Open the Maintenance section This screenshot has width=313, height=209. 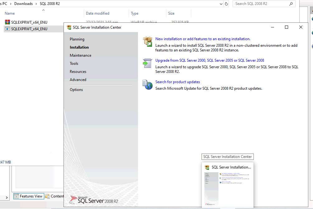[80, 55]
